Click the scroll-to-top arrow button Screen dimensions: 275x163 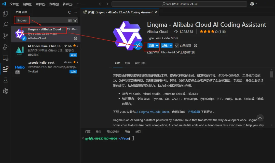tap(260, 118)
